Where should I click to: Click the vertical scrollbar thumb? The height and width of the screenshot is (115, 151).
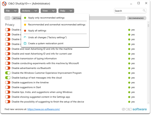click(x=148, y=25)
